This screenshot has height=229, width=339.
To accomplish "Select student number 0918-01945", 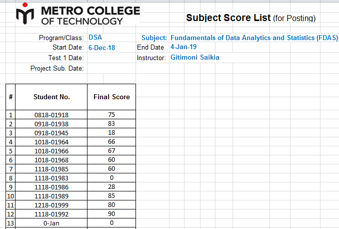I will pos(51,133).
